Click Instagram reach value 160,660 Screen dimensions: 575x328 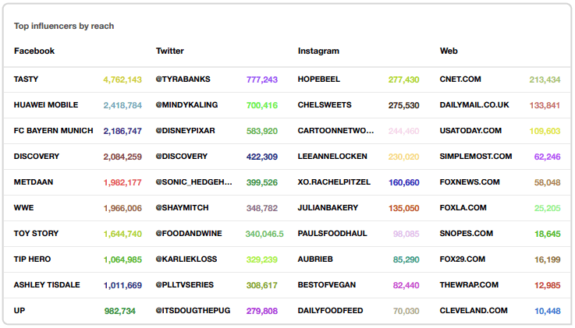[403, 182]
